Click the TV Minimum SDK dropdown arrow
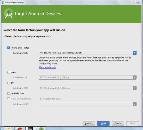This screenshot has width=143, height=130. point(134,88)
